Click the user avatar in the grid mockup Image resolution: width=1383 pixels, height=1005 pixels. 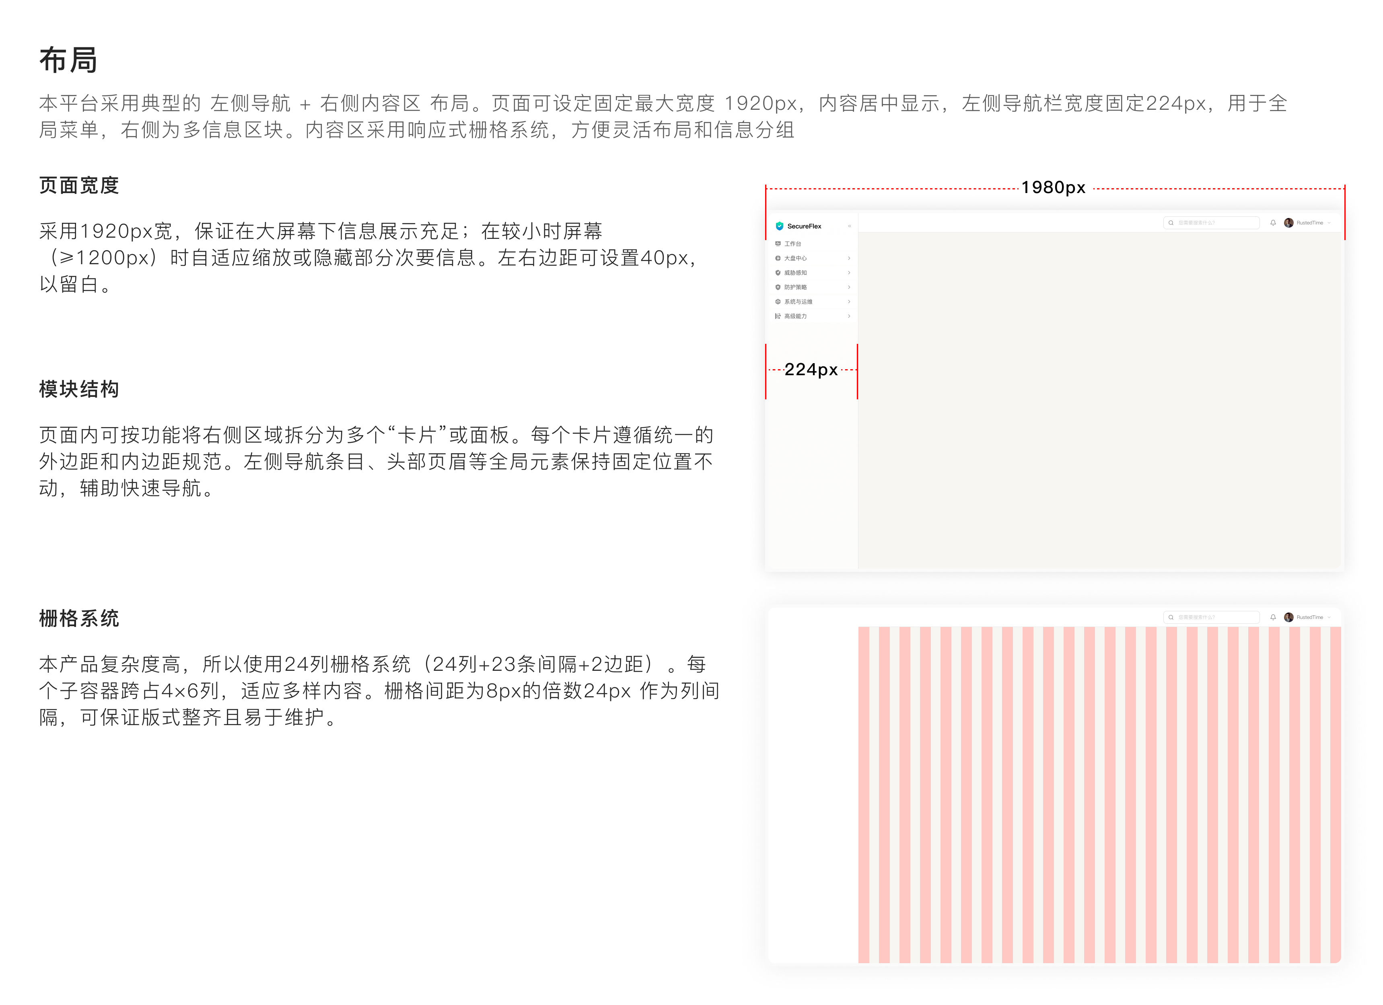tap(1288, 617)
